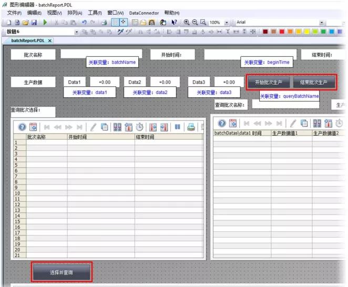
Task: Click last record icon in left table
Action: pos(79,127)
